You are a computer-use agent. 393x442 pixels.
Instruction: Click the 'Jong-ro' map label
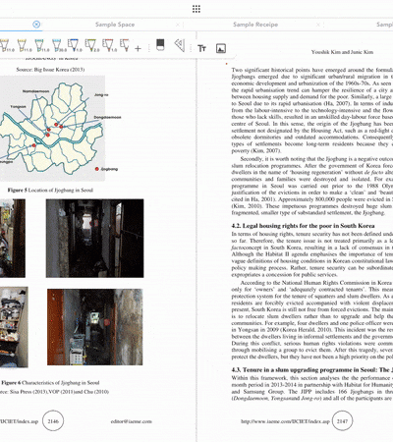pyautogui.click(x=101, y=94)
